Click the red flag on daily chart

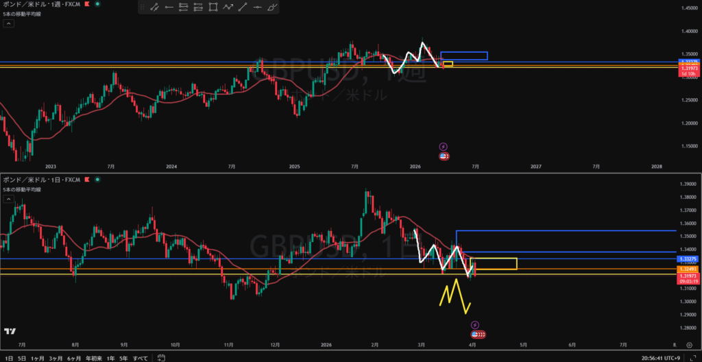[86, 180]
